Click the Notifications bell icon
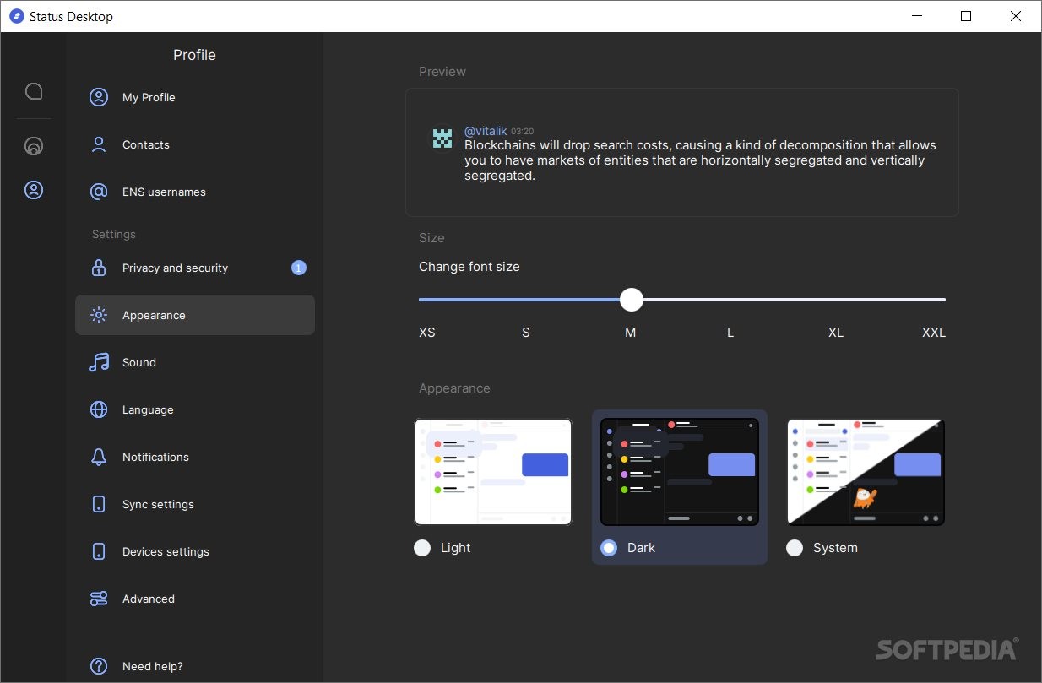The width and height of the screenshot is (1042, 683). click(x=99, y=457)
